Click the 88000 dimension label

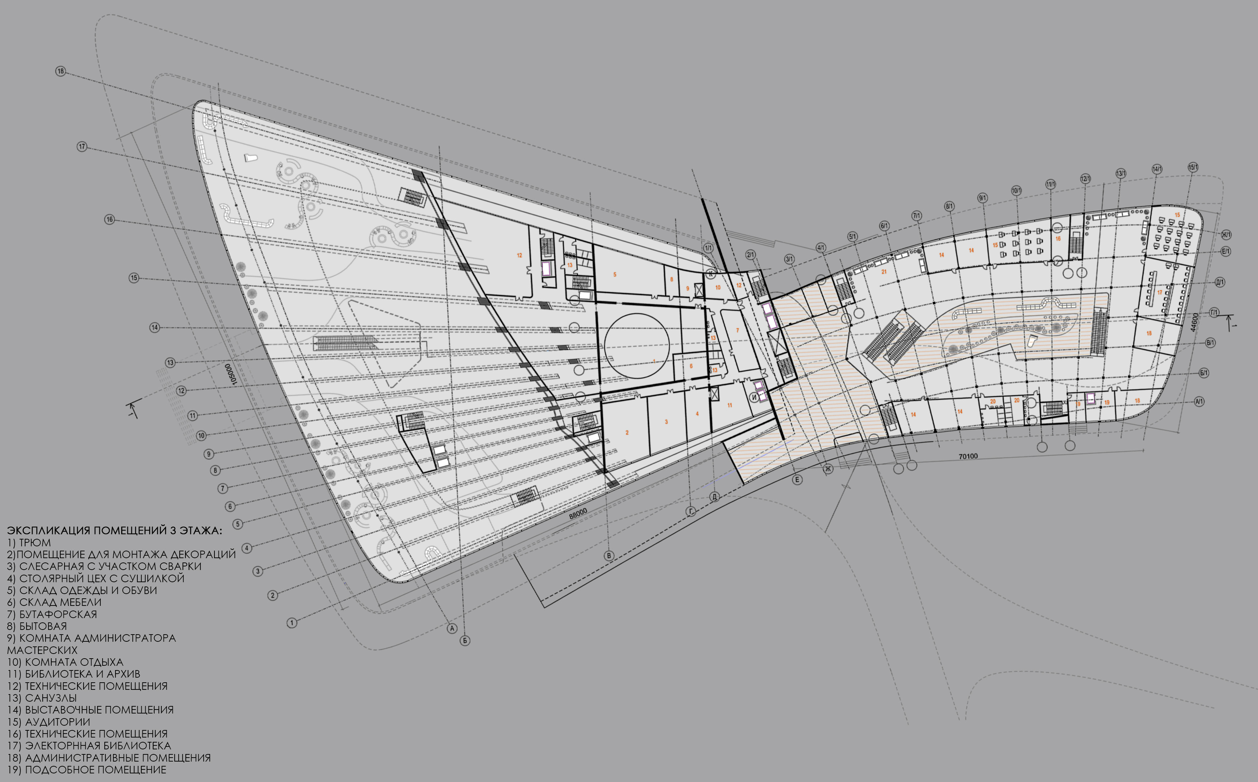tap(578, 514)
